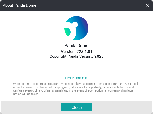Click the About Panda Dome title text

20,5
